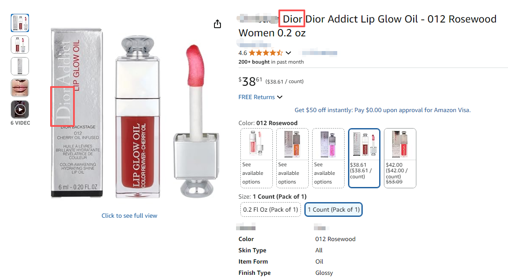This screenshot has height=277, width=508.
Task: Click the plain white tube thumbnail
Action: [19, 66]
